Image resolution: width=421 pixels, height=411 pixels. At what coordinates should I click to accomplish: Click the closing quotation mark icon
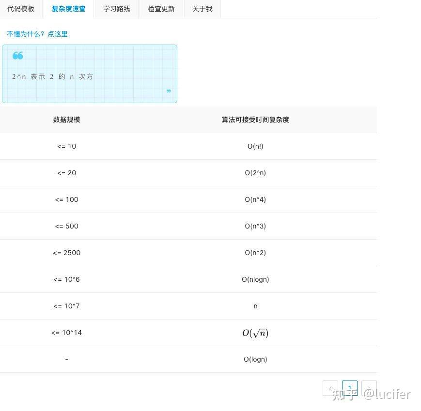(x=169, y=91)
